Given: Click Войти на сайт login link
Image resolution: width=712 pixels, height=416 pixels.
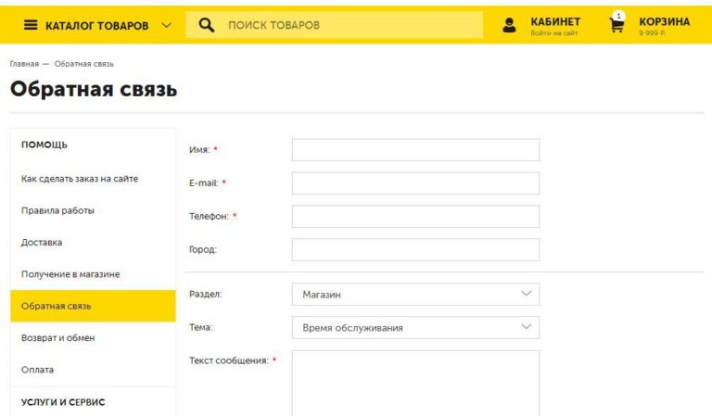Looking at the screenshot, I should (554, 32).
